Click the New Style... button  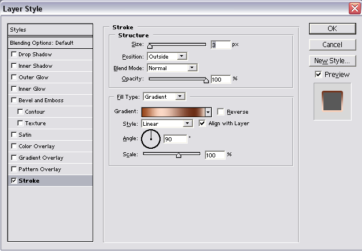point(332,61)
